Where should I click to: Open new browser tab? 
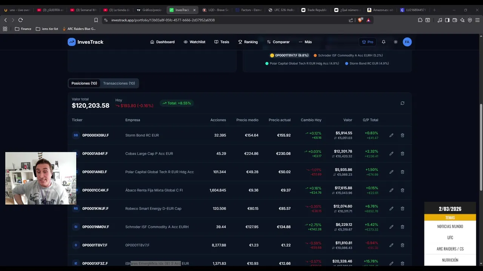click(x=434, y=10)
